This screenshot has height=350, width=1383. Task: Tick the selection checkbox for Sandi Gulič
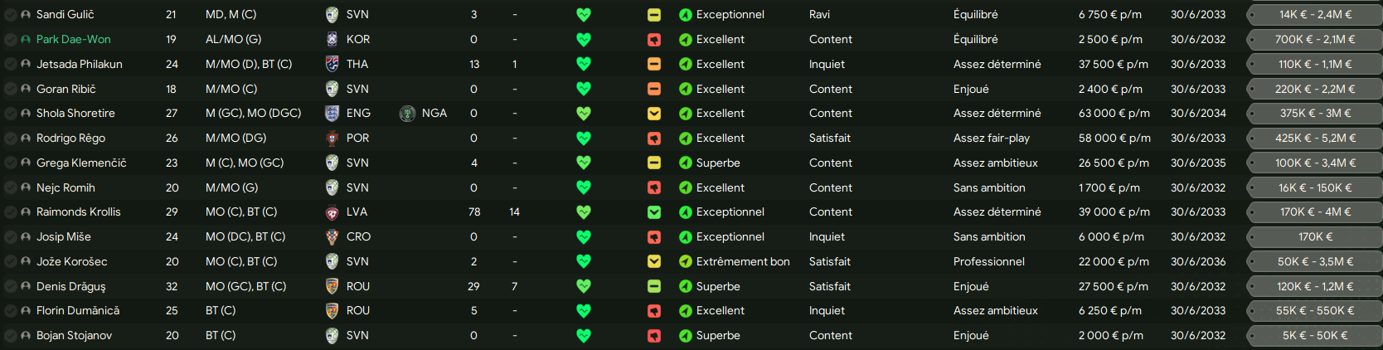(x=10, y=15)
